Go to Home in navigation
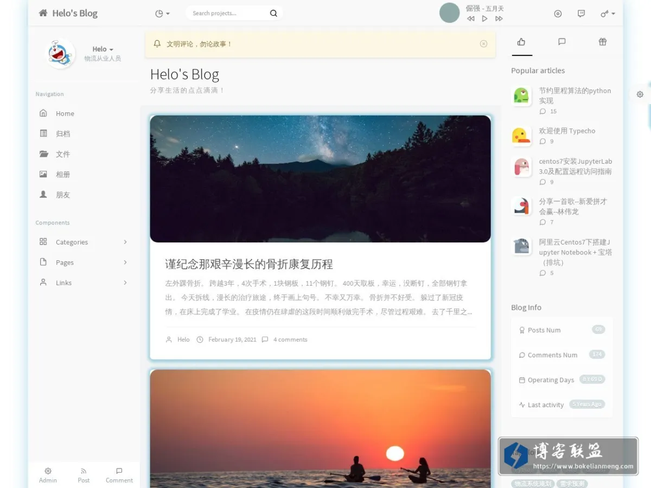651x488 pixels. (84, 113)
